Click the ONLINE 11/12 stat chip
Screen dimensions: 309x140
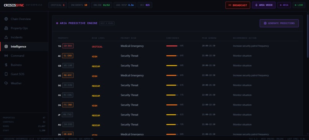tap(102, 5)
